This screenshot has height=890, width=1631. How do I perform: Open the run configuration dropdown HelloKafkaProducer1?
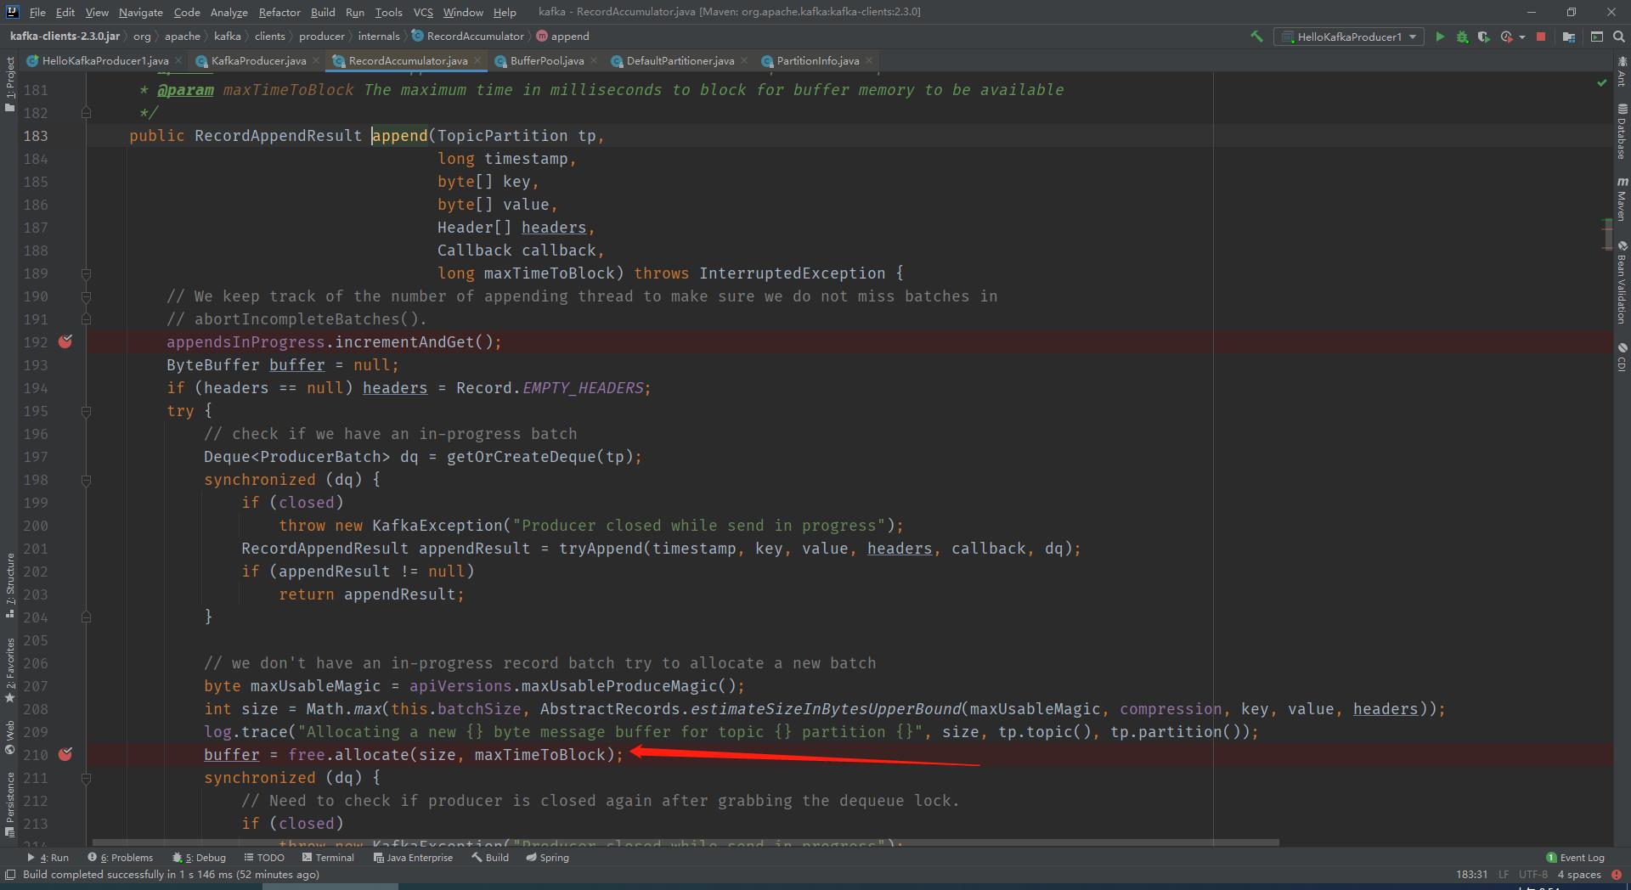pos(1350,37)
